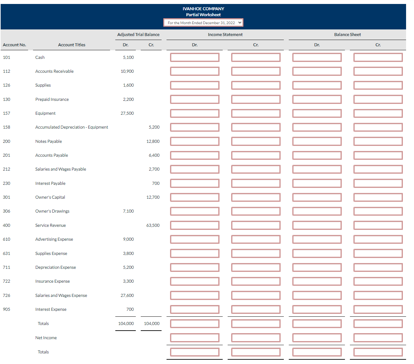This screenshot has height=364, width=414.
Task: Click Balance Sheet Cr. field for Interest Payable
Action: (x=378, y=183)
